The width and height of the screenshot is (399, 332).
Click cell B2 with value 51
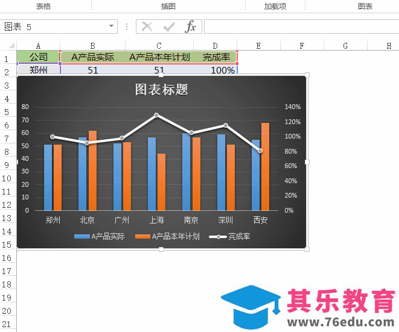(x=92, y=69)
